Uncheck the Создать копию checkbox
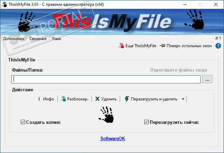The image size is (224, 153). pos(23,122)
